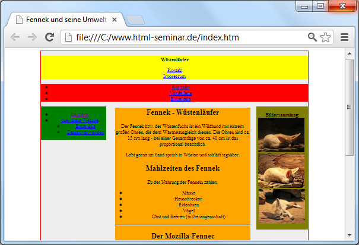Click the browser forward arrow
The width and height of the screenshot is (359, 245).
(x=32, y=37)
